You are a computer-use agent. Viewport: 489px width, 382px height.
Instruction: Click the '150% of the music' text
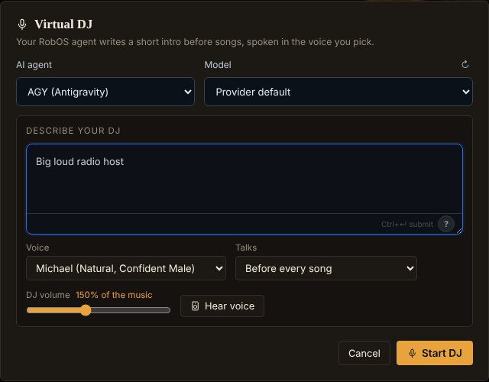(x=114, y=295)
